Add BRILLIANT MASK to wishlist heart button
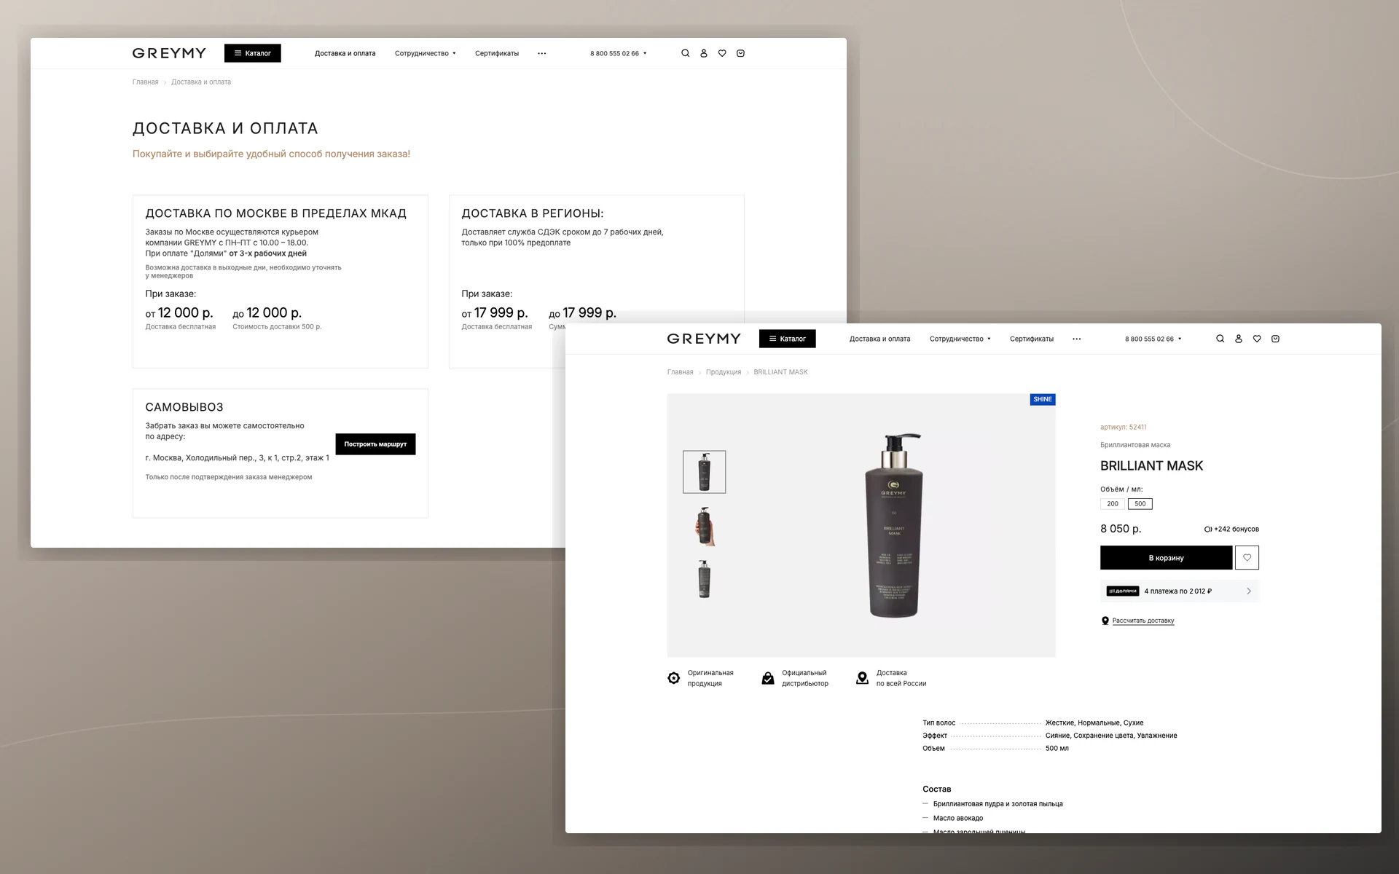 pos(1247,558)
